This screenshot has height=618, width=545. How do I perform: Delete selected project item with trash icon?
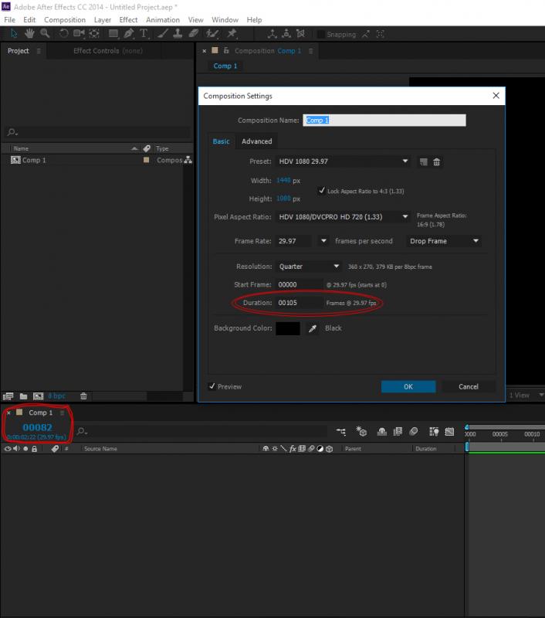83,396
